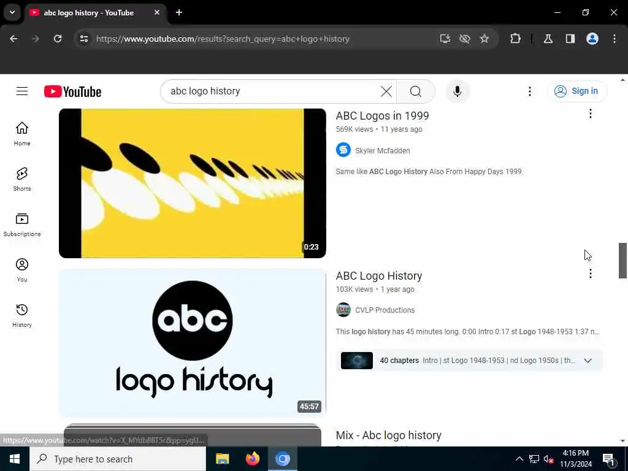
Task: Open Shorts from the sidebar
Action: click(22, 179)
